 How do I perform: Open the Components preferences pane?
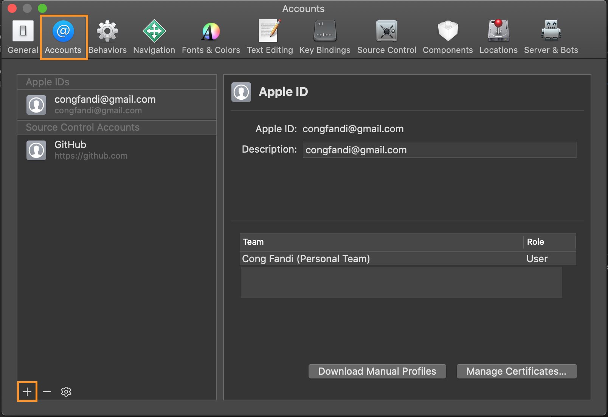point(448,37)
